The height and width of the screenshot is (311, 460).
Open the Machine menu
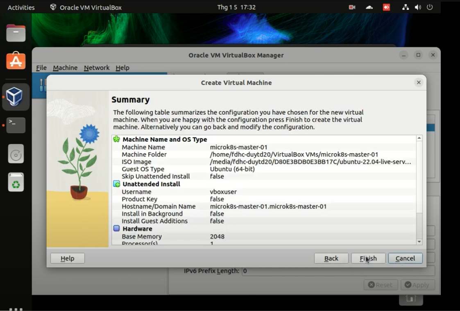click(x=65, y=67)
